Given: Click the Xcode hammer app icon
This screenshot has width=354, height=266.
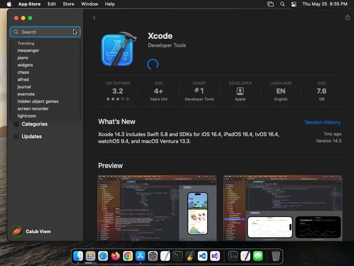Looking at the screenshot, I should pyautogui.click(x=119, y=50).
